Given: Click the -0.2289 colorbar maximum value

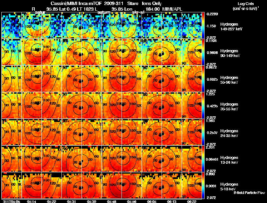Looking at the screenshot, I should [x=212, y=14].
